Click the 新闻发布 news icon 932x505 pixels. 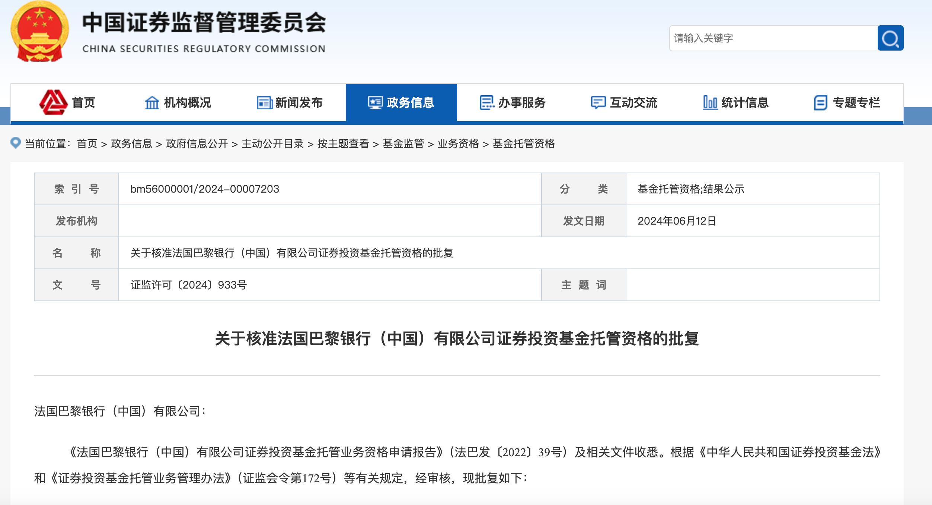(265, 103)
